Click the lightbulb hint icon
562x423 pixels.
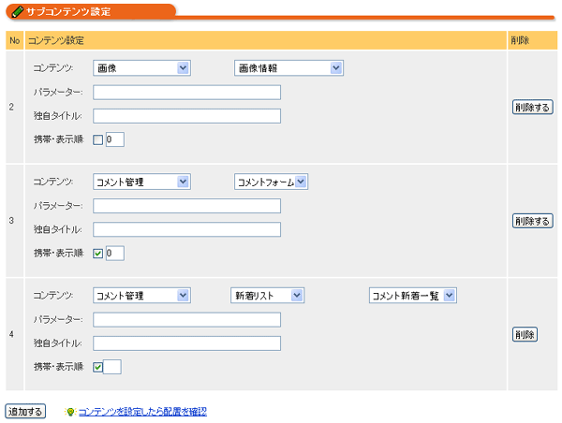click(x=70, y=412)
